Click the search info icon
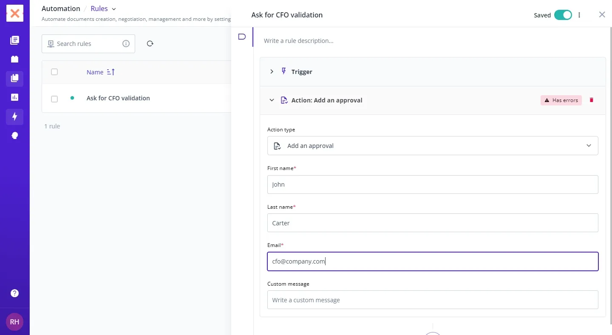Screen dimensions: 612x335 (126, 44)
